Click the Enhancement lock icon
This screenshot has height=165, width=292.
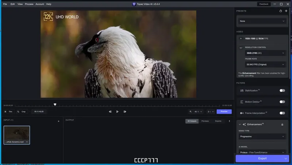pyautogui.click(x=282, y=124)
